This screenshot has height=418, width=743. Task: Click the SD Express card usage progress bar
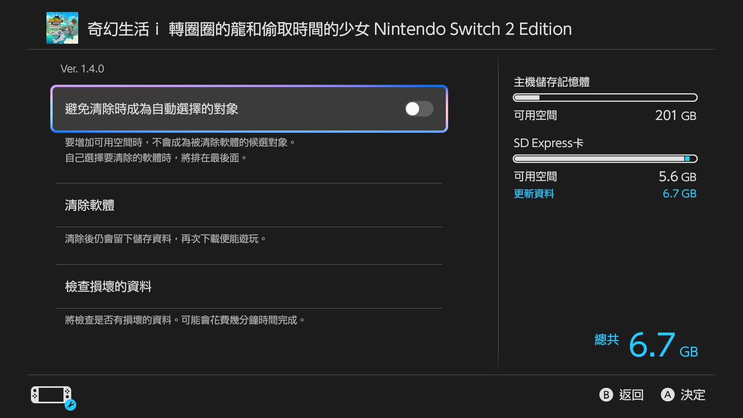coord(605,158)
